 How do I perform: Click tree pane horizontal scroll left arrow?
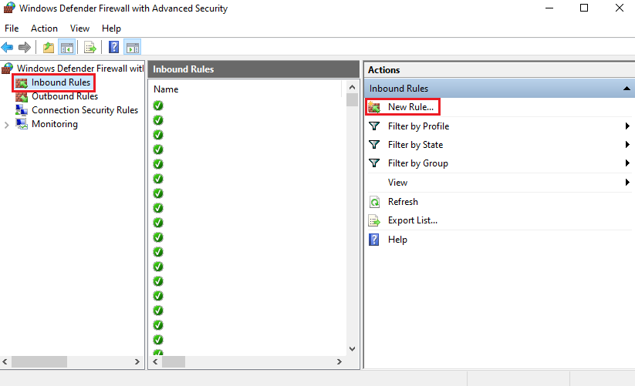point(5,362)
